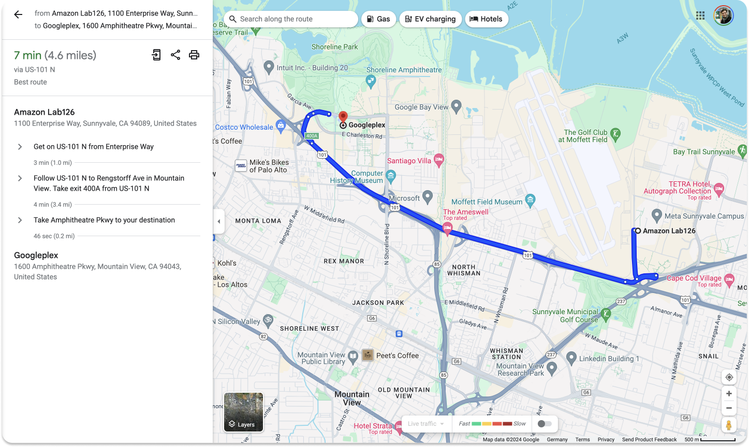Image resolution: width=749 pixels, height=447 pixels.
Task: Select the Microsoft map pin
Action: pos(428,197)
